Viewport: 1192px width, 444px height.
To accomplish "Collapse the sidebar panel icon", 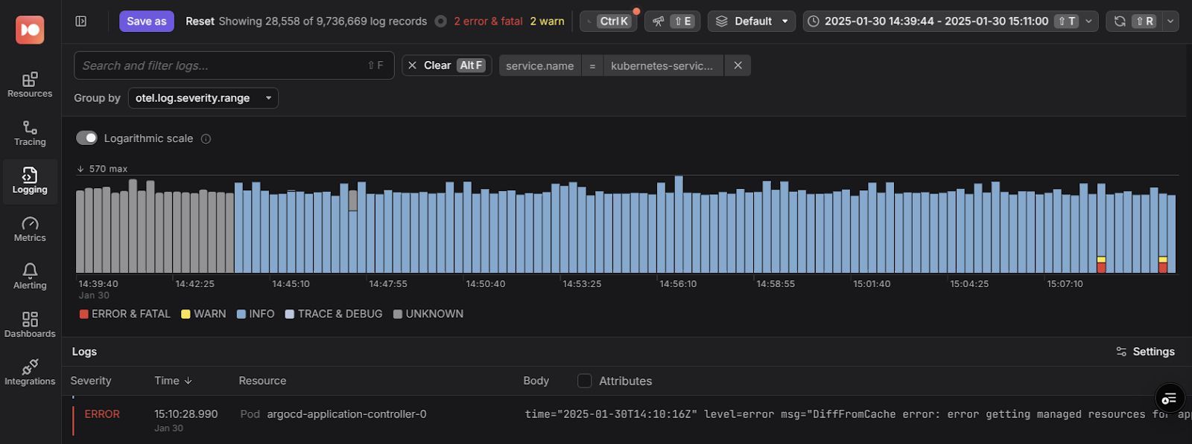I will pyautogui.click(x=81, y=22).
